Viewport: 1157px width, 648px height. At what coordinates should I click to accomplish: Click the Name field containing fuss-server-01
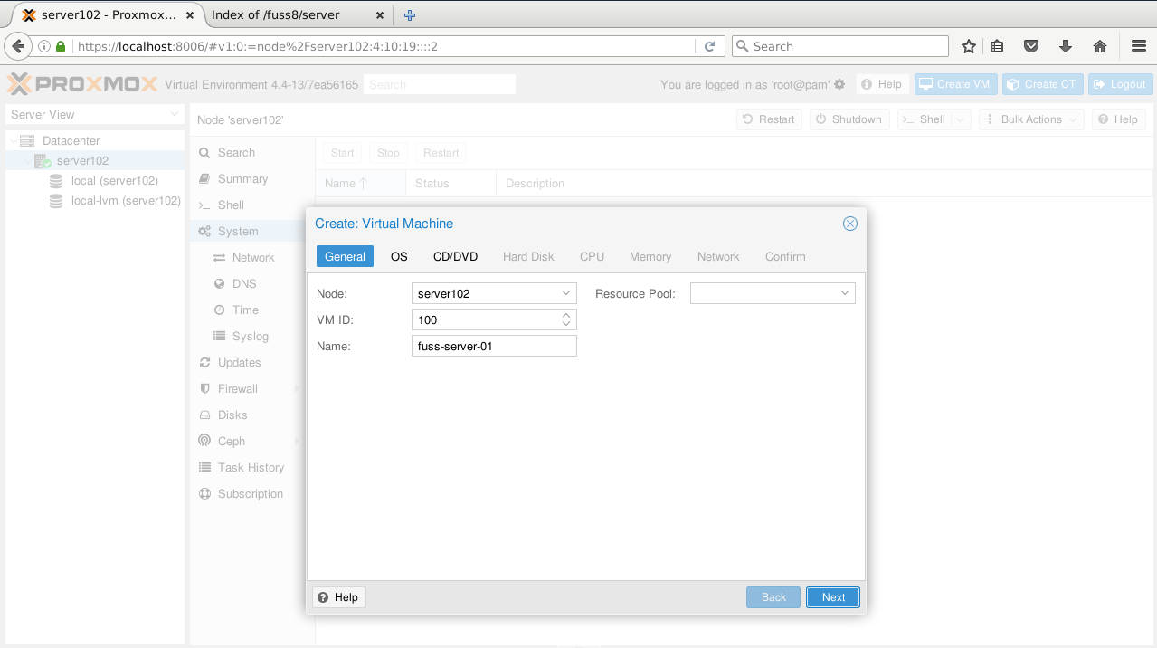point(494,346)
